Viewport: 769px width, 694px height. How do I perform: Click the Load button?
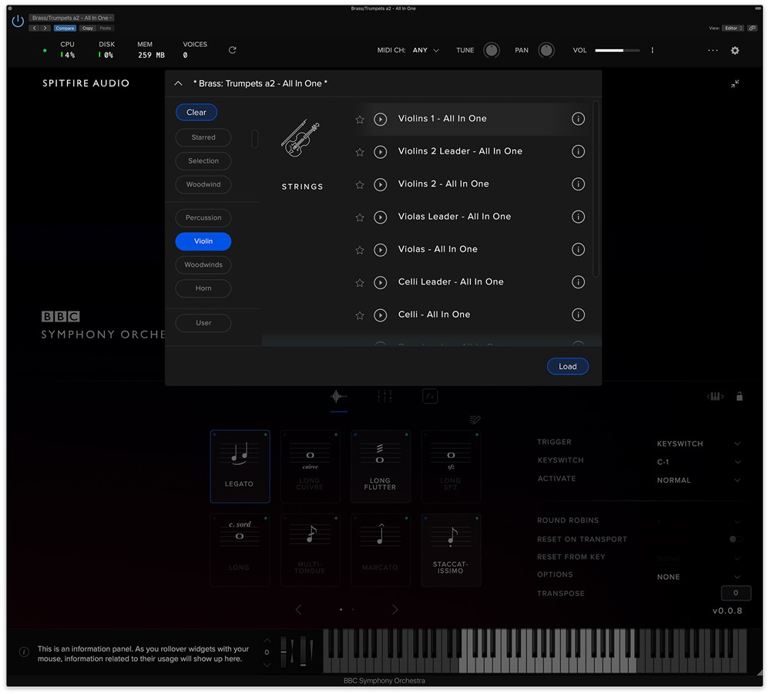tap(567, 366)
